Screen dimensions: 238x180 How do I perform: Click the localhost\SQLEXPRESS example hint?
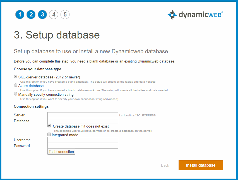tap(137, 115)
